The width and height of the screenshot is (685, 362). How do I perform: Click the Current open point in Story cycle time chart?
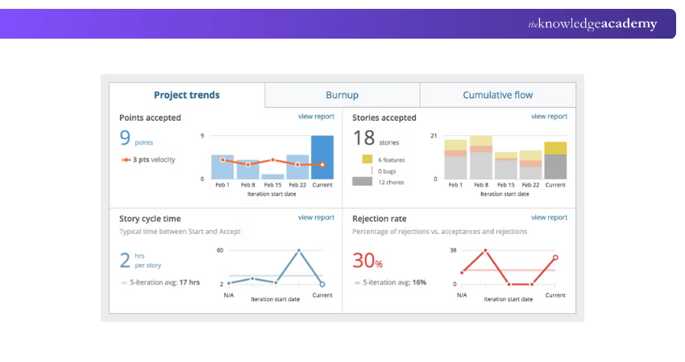(322, 284)
